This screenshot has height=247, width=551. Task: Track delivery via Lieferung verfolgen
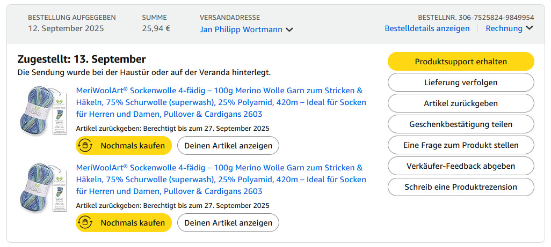[461, 83]
